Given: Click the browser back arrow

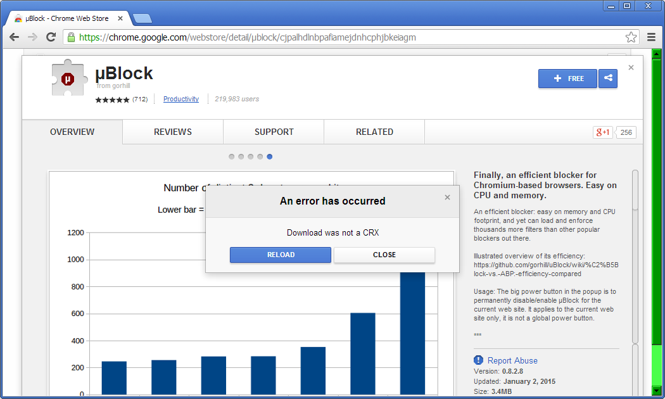Looking at the screenshot, I should (x=14, y=37).
